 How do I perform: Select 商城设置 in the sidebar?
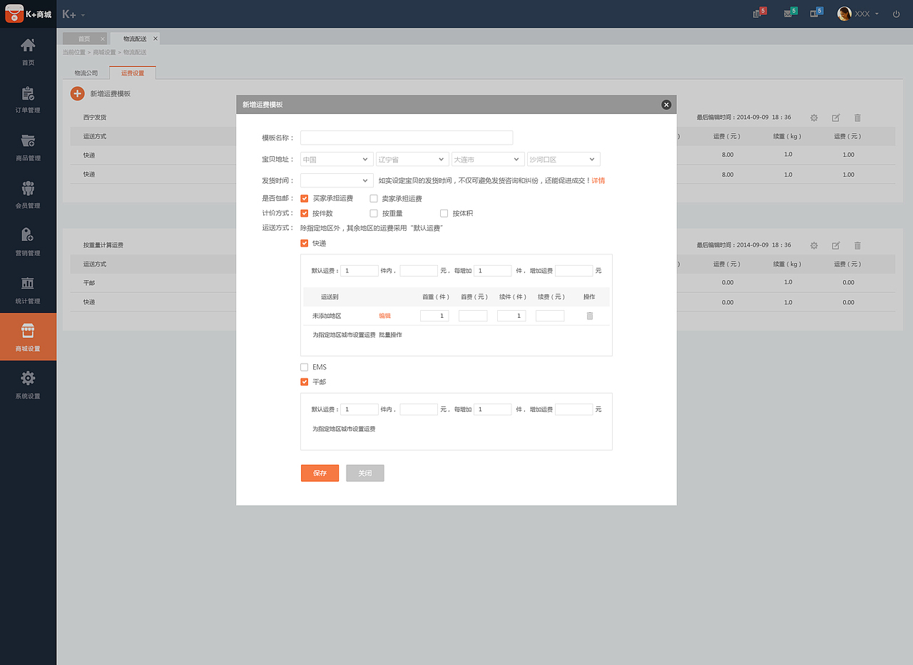coord(28,337)
